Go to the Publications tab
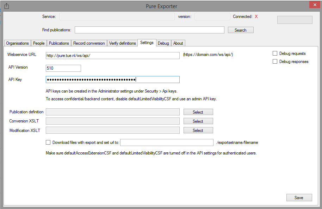322x209 pixels. point(59,43)
